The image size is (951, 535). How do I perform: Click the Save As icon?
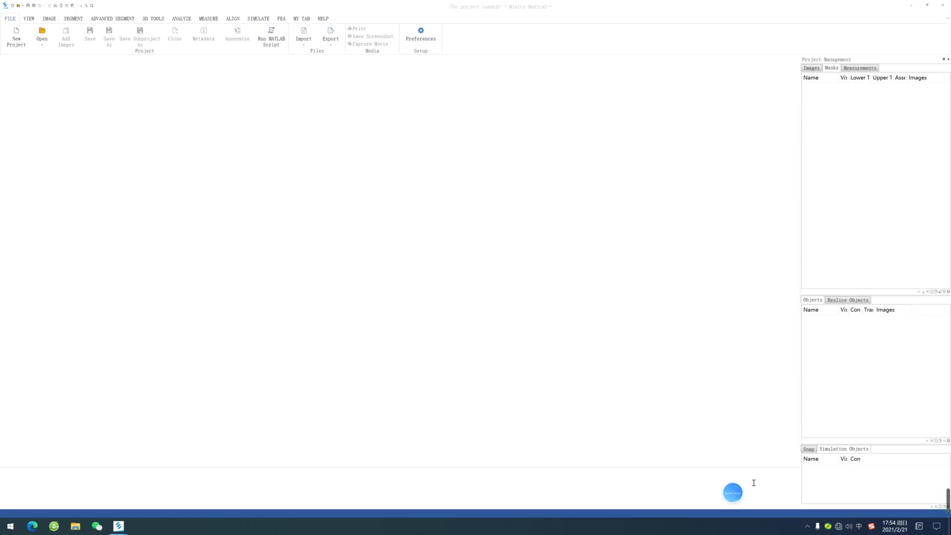click(x=109, y=31)
